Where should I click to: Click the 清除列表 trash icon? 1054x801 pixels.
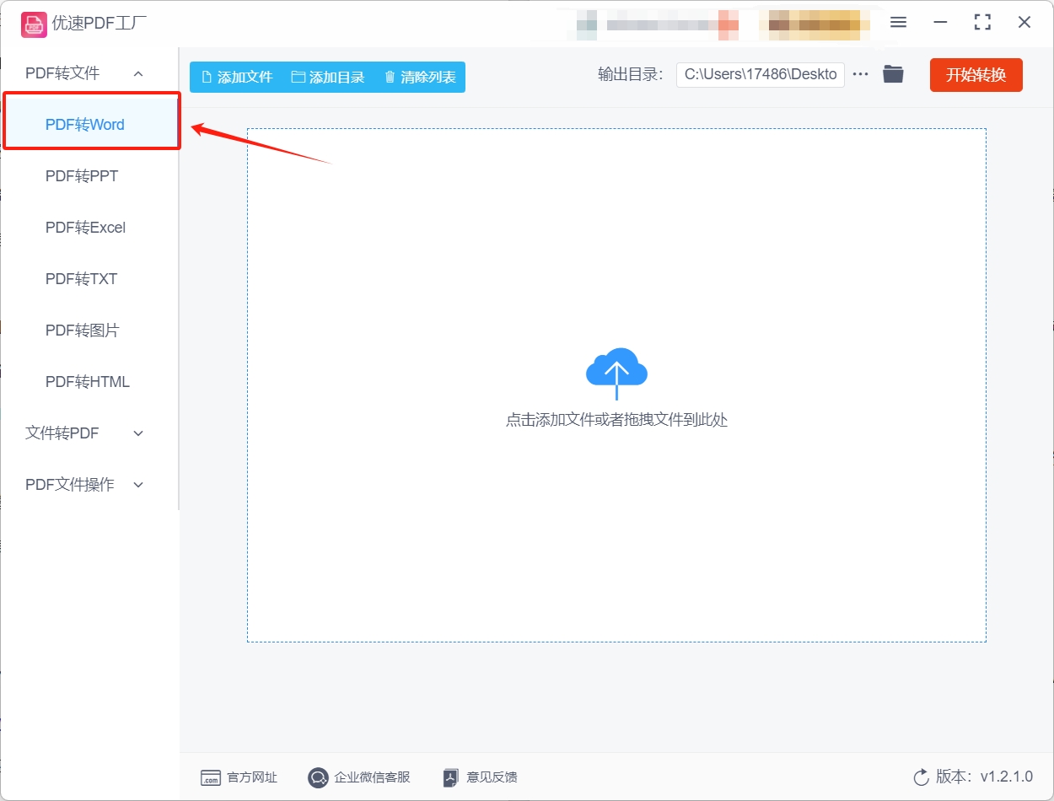point(389,75)
